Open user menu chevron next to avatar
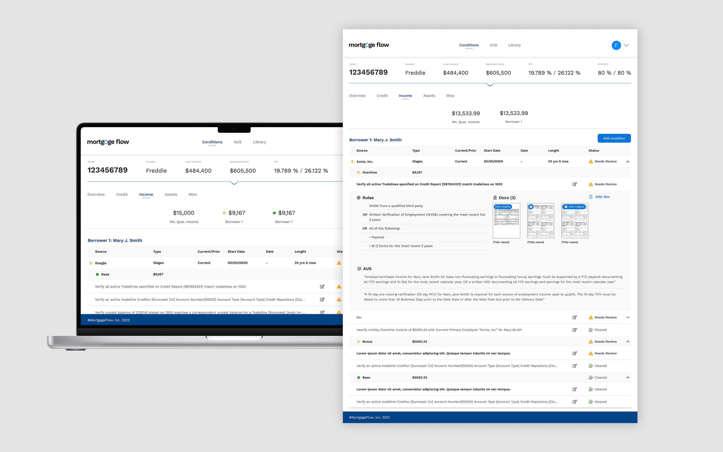Image resolution: width=723 pixels, height=452 pixels. click(627, 45)
